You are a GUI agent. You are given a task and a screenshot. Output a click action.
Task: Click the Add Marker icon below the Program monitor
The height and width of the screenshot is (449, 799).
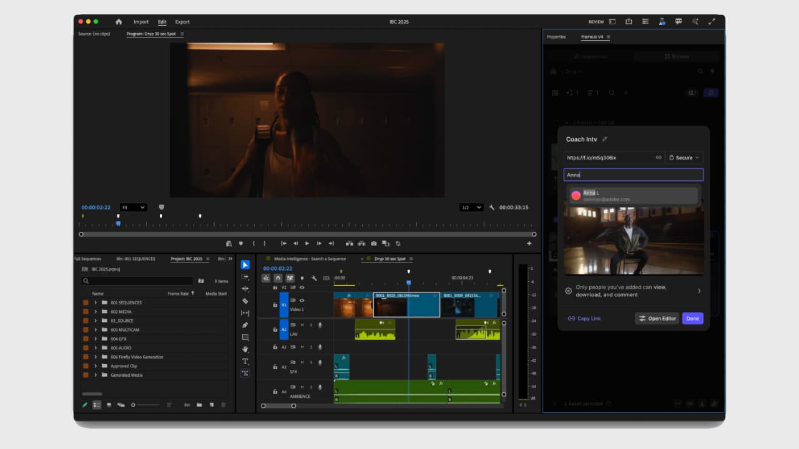click(241, 244)
